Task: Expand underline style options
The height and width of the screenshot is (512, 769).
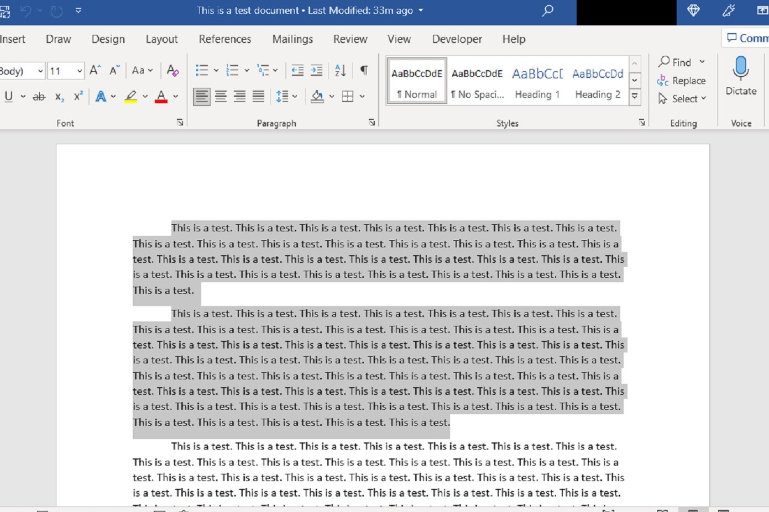Action: point(23,97)
